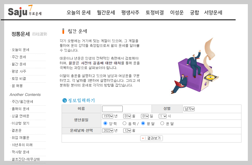Open 주간/월간운세 in Another Contents
Viewport: 252px width, 165px height.
(x=22, y=102)
